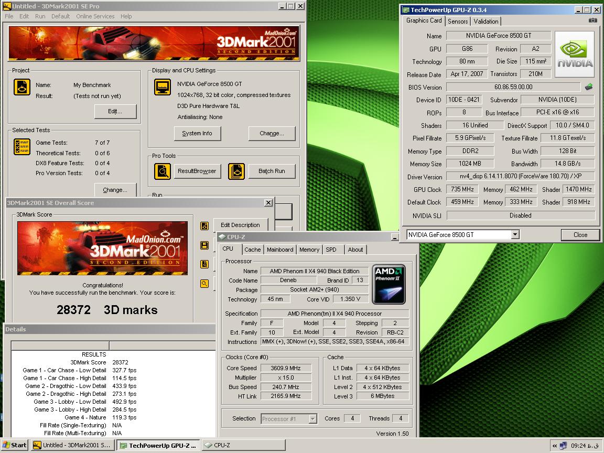Screen dimensions: 604x453
Task: Switch to the About tab in CPU-Z
Action: coord(355,250)
